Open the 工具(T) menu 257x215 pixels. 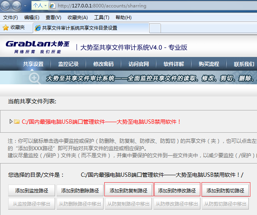pos(102,18)
